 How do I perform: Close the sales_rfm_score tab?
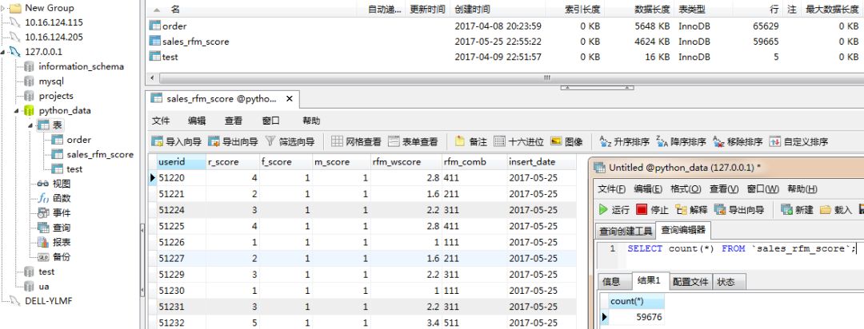coord(290,100)
